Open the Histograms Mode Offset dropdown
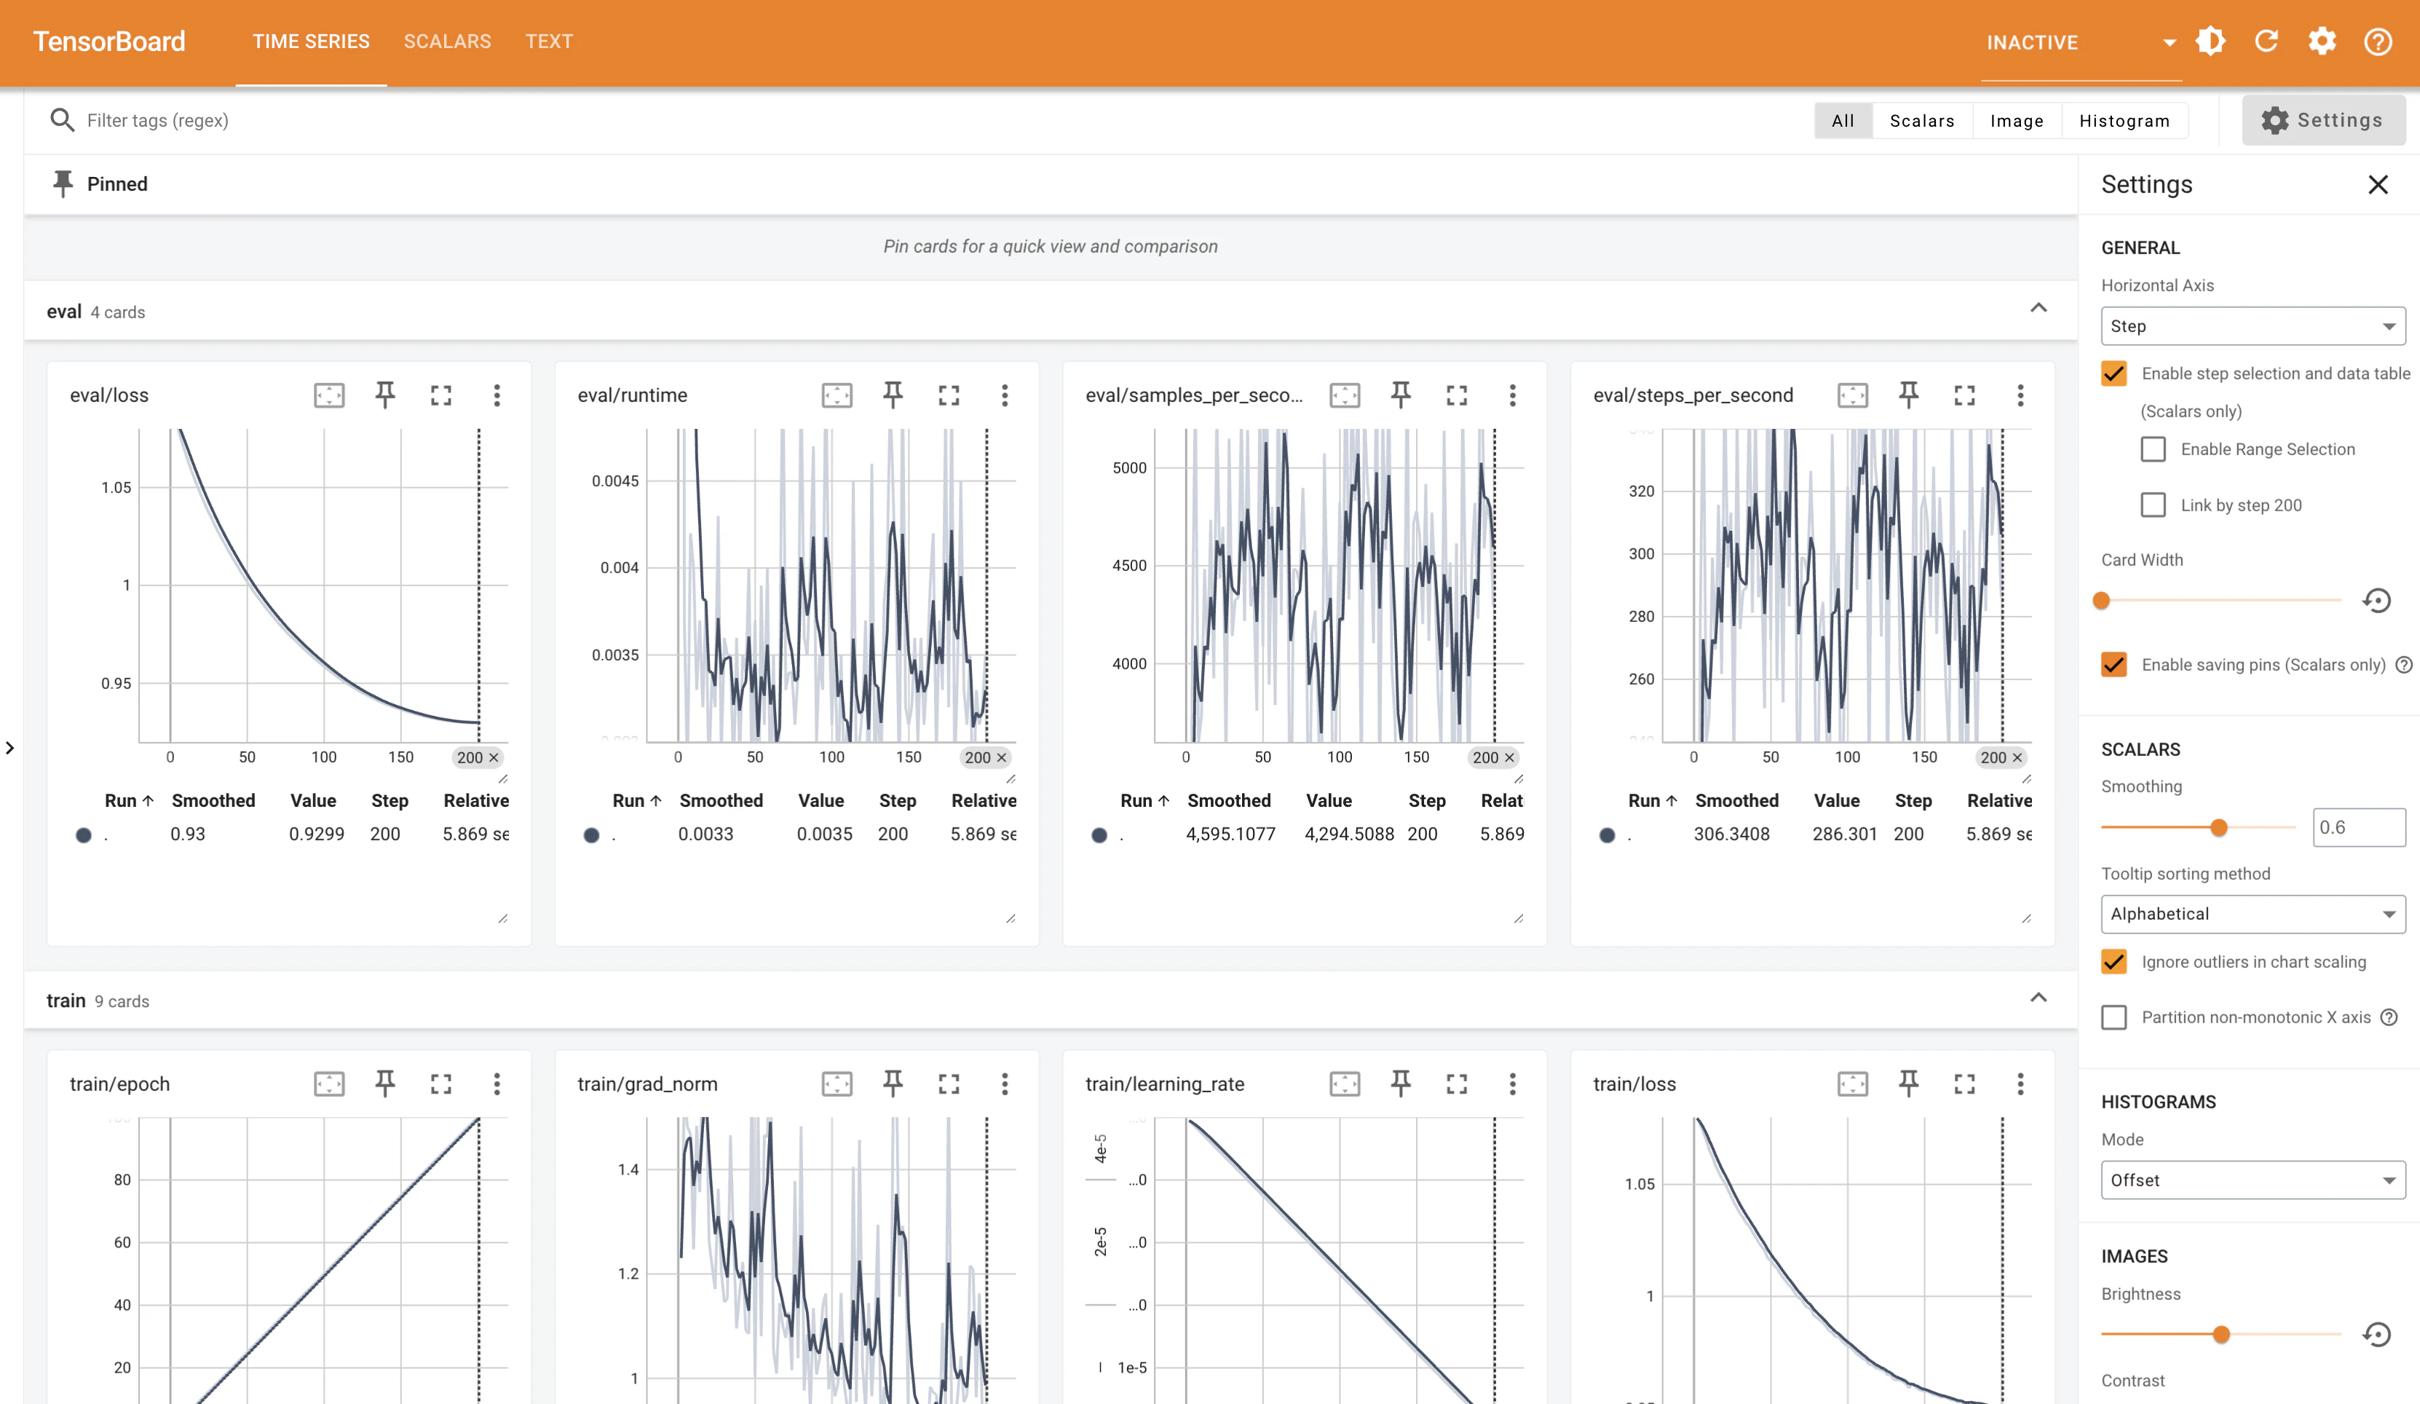 [x=2253, y=1180]
